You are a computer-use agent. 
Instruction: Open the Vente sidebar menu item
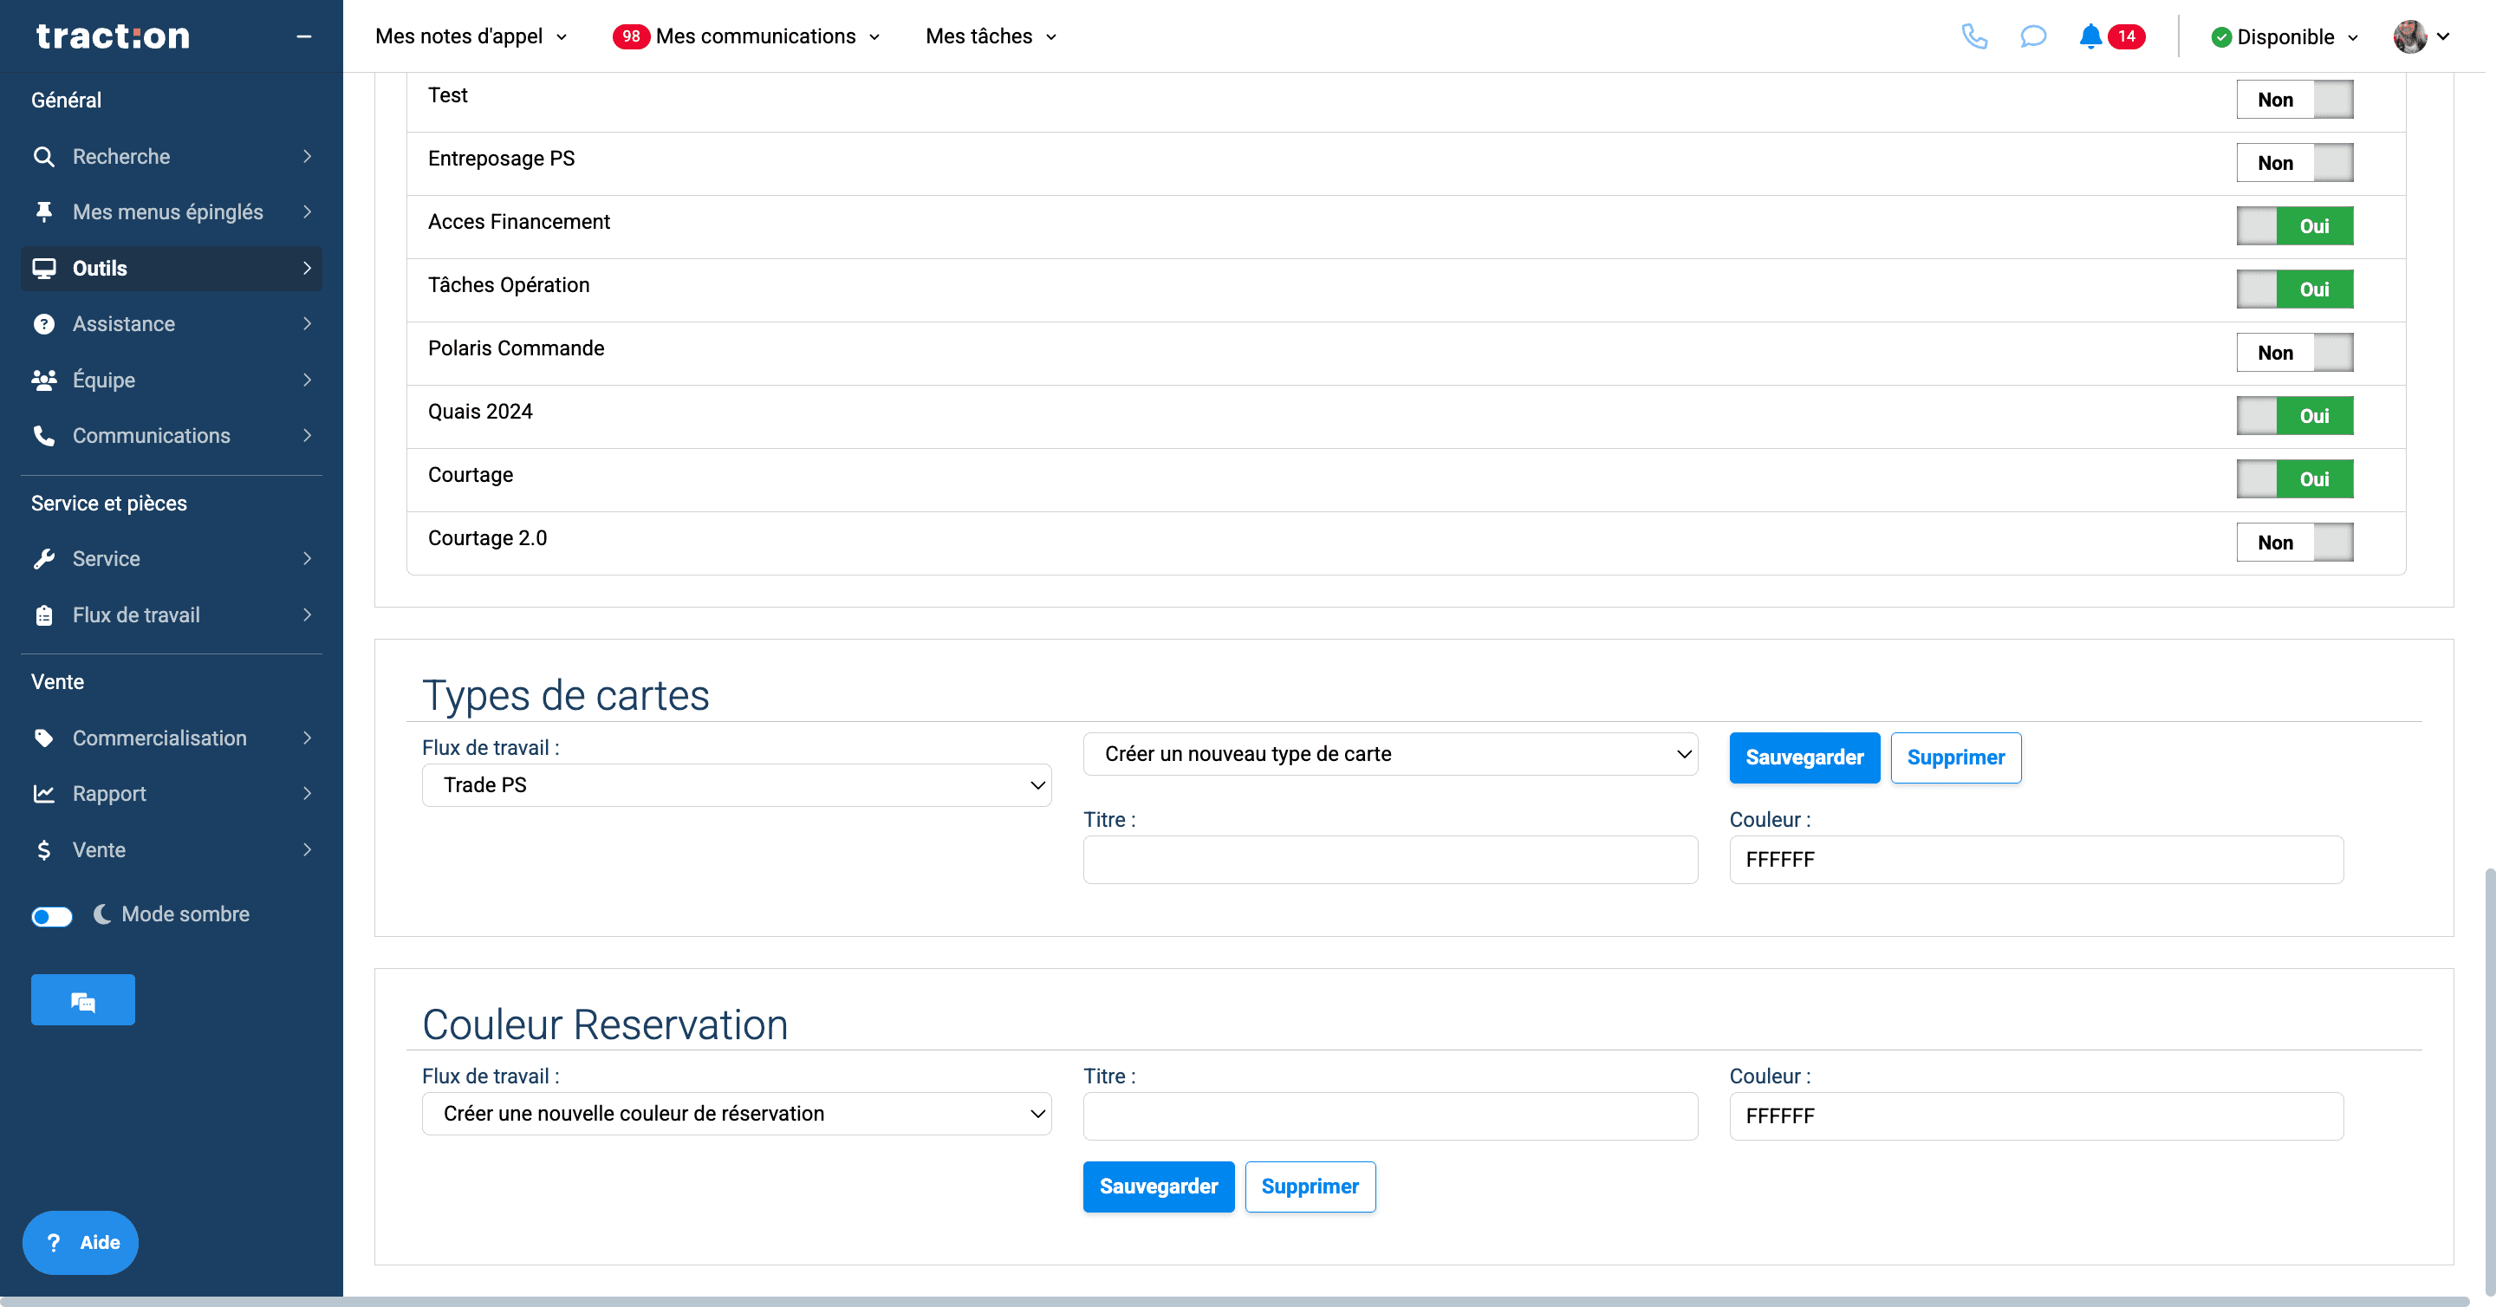pyautogui.click(x=172, y=849)
